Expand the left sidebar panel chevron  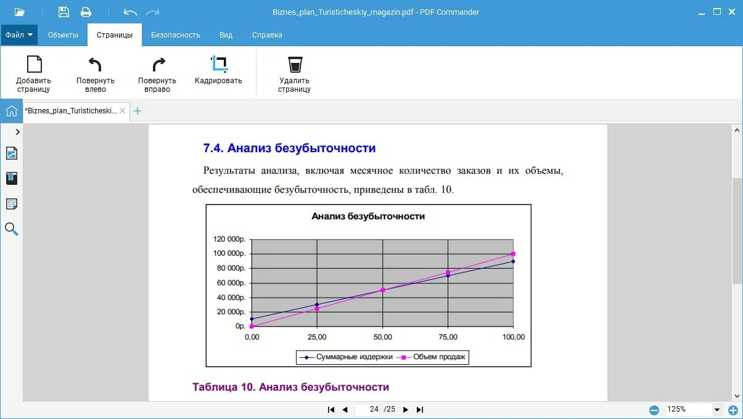(x=17, y=131)
